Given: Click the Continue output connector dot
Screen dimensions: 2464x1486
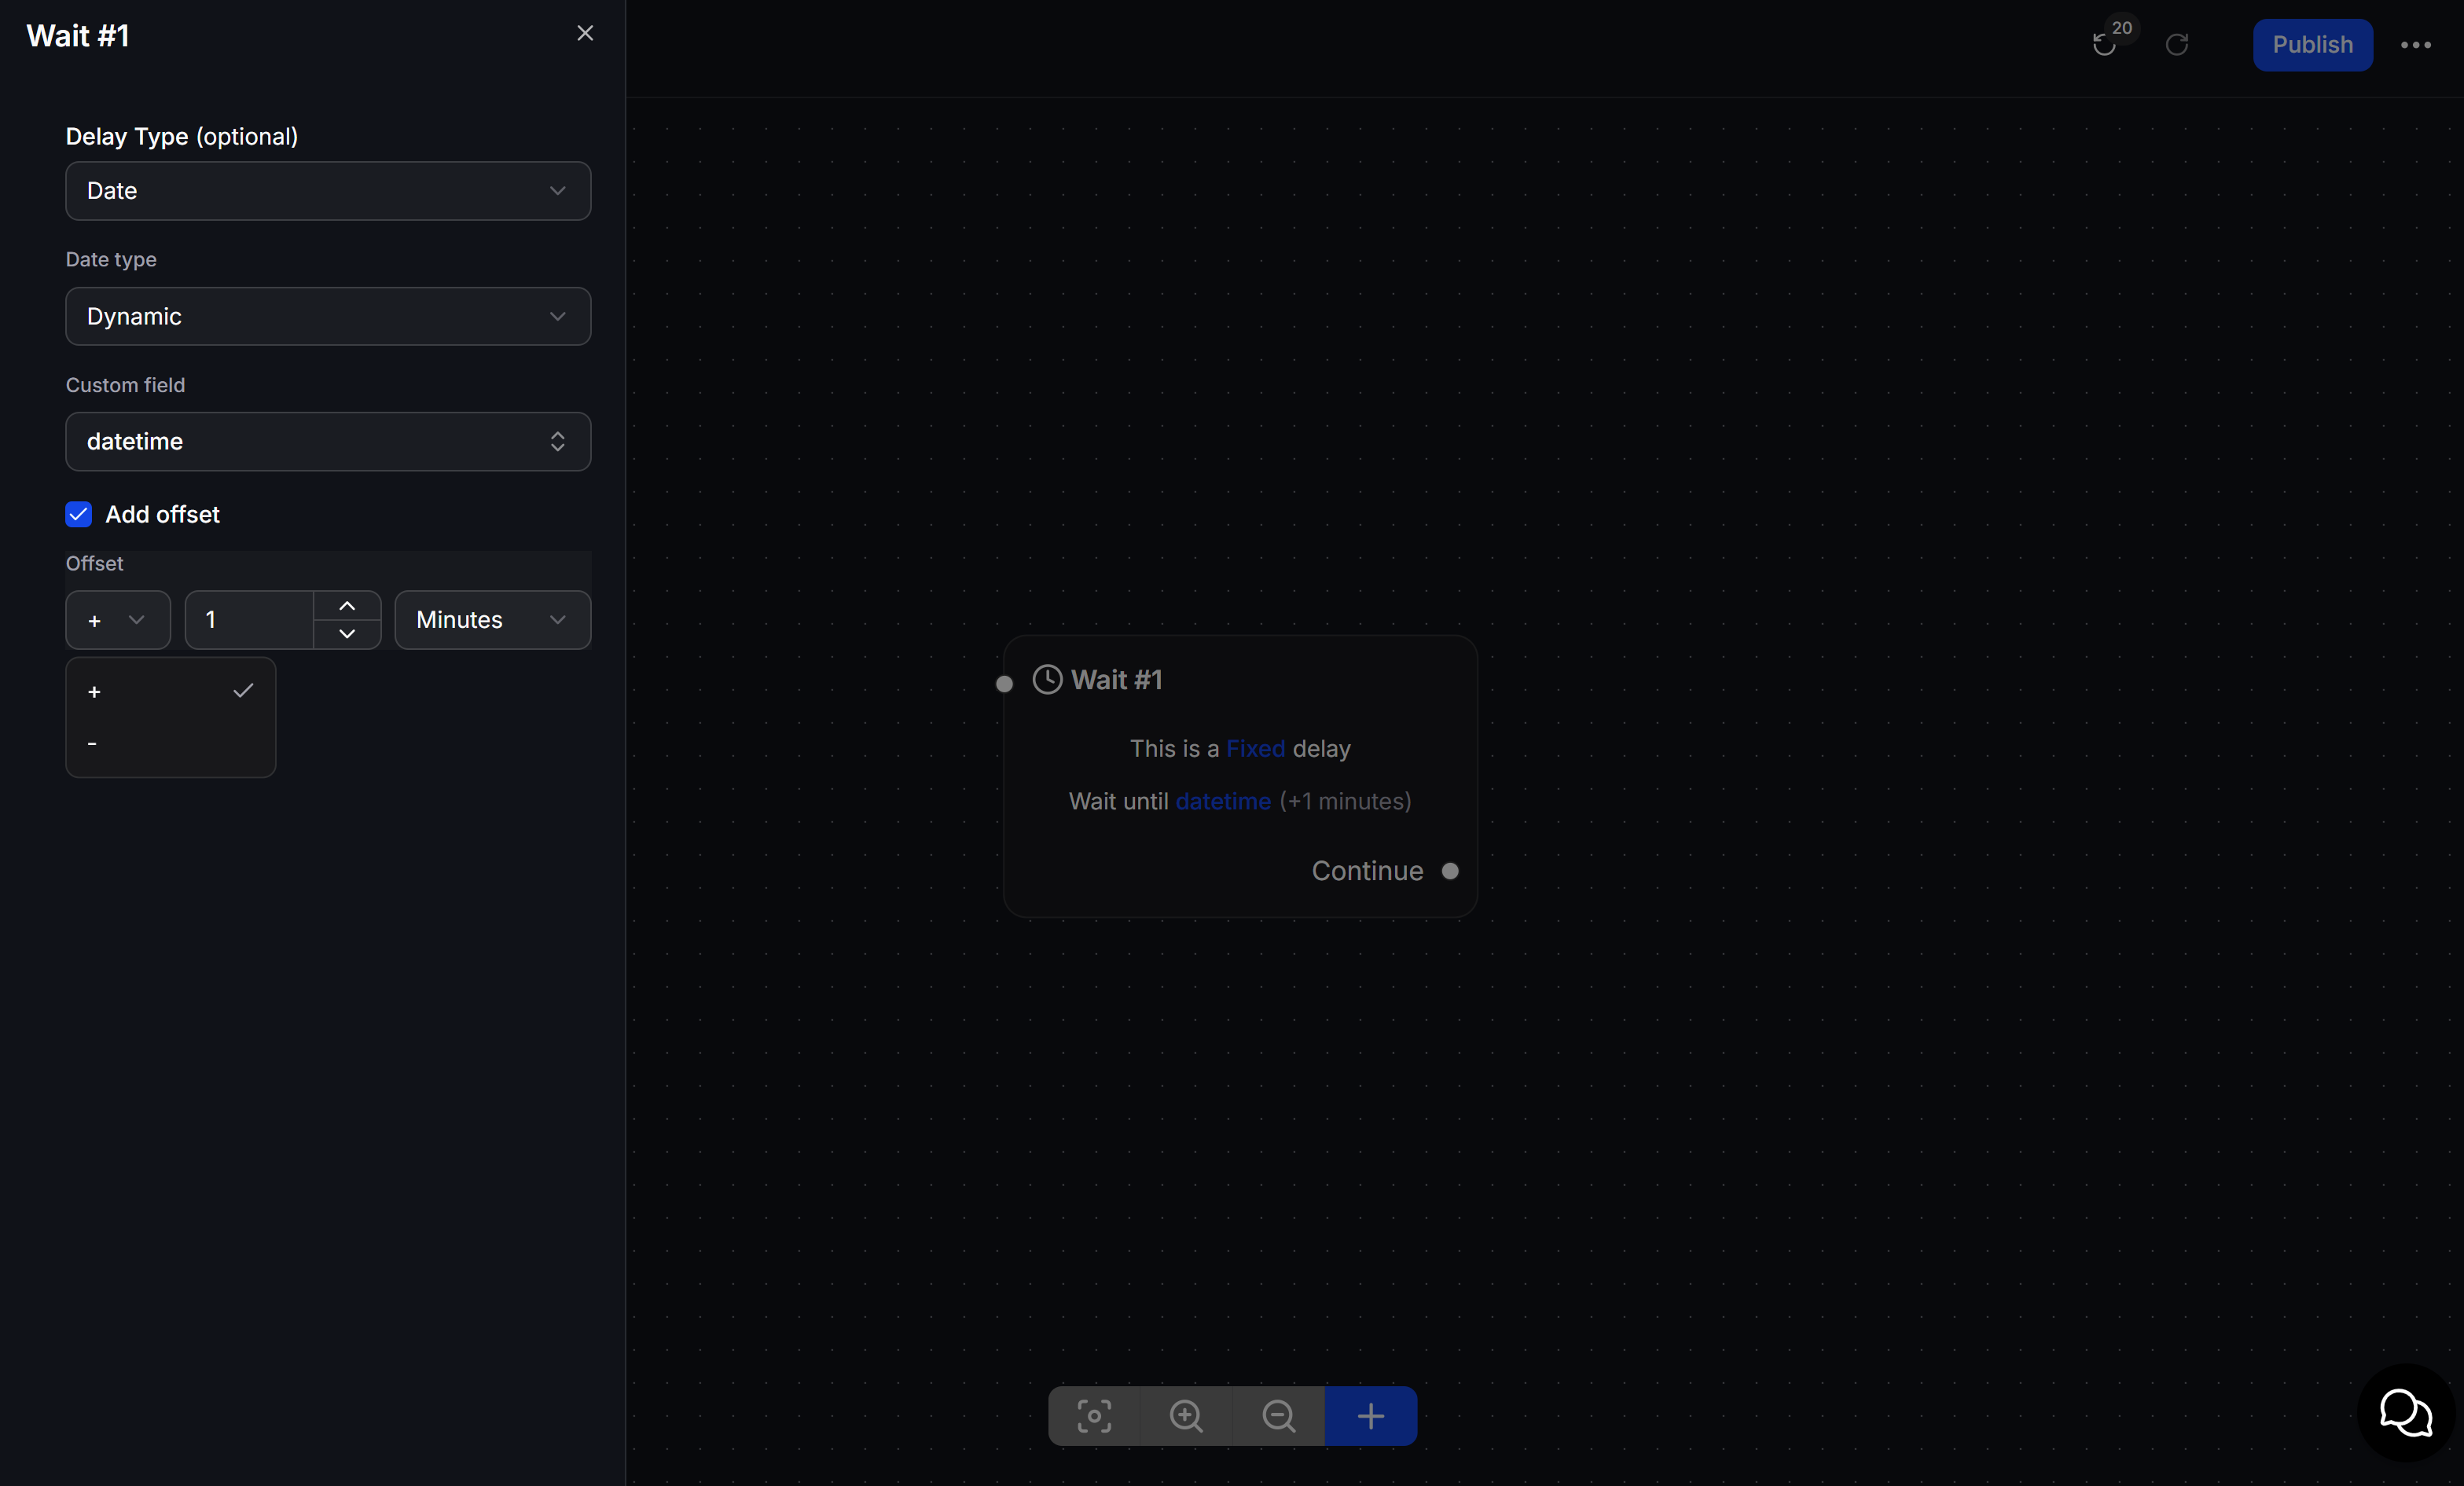Looking at the screenshot, I should pyautogui.click(x=1450, y=871).
